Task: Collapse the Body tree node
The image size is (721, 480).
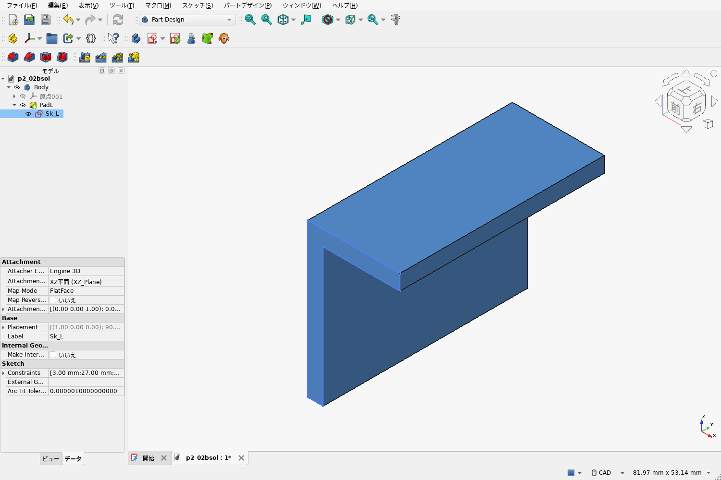Action: (x=9, y=87)
